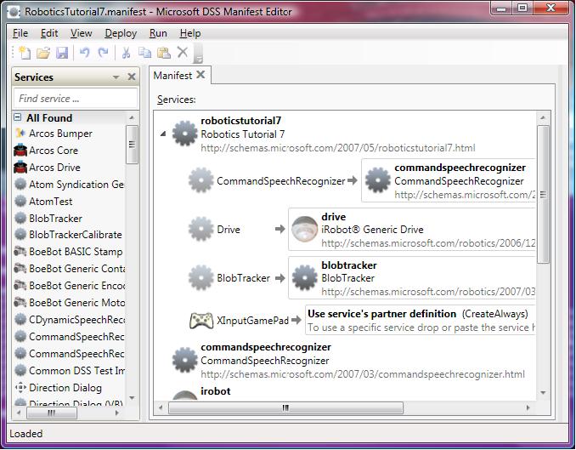Click the manifest vertical scrollbar thumb
This screenshot has height=450, width=576.
pyautogui.click(x=543, y=194)
